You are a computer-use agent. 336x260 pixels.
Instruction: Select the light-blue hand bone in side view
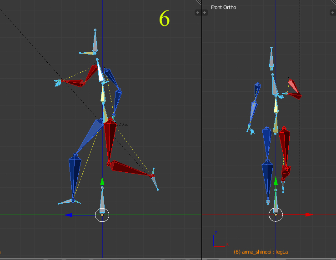58,83
